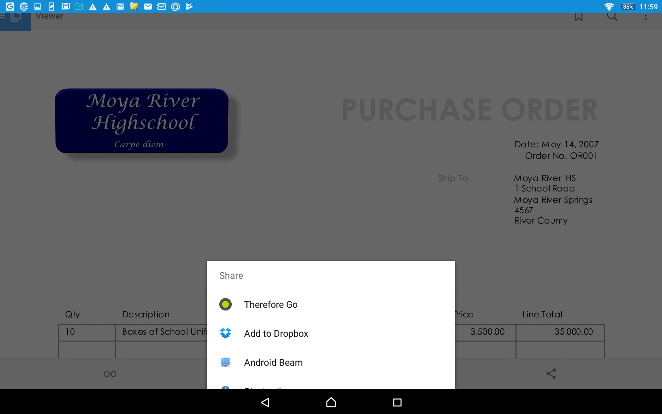Click the Therefore Go radio button
The width and height of the screenshot is (662, 414).
(225, 304)
